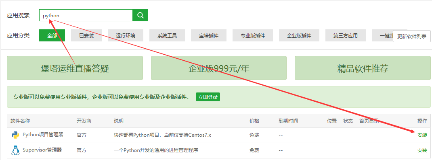Click the 价格 column header
The height and width of the screenshot is (160, 432).
point(254,121)
